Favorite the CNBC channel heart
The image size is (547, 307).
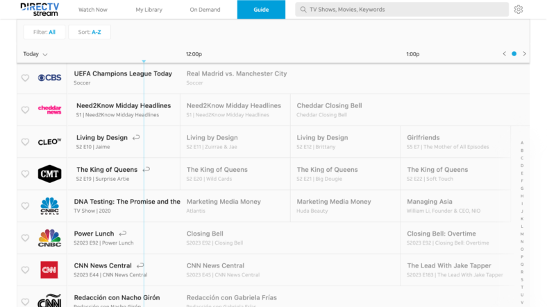coord(25,238)
